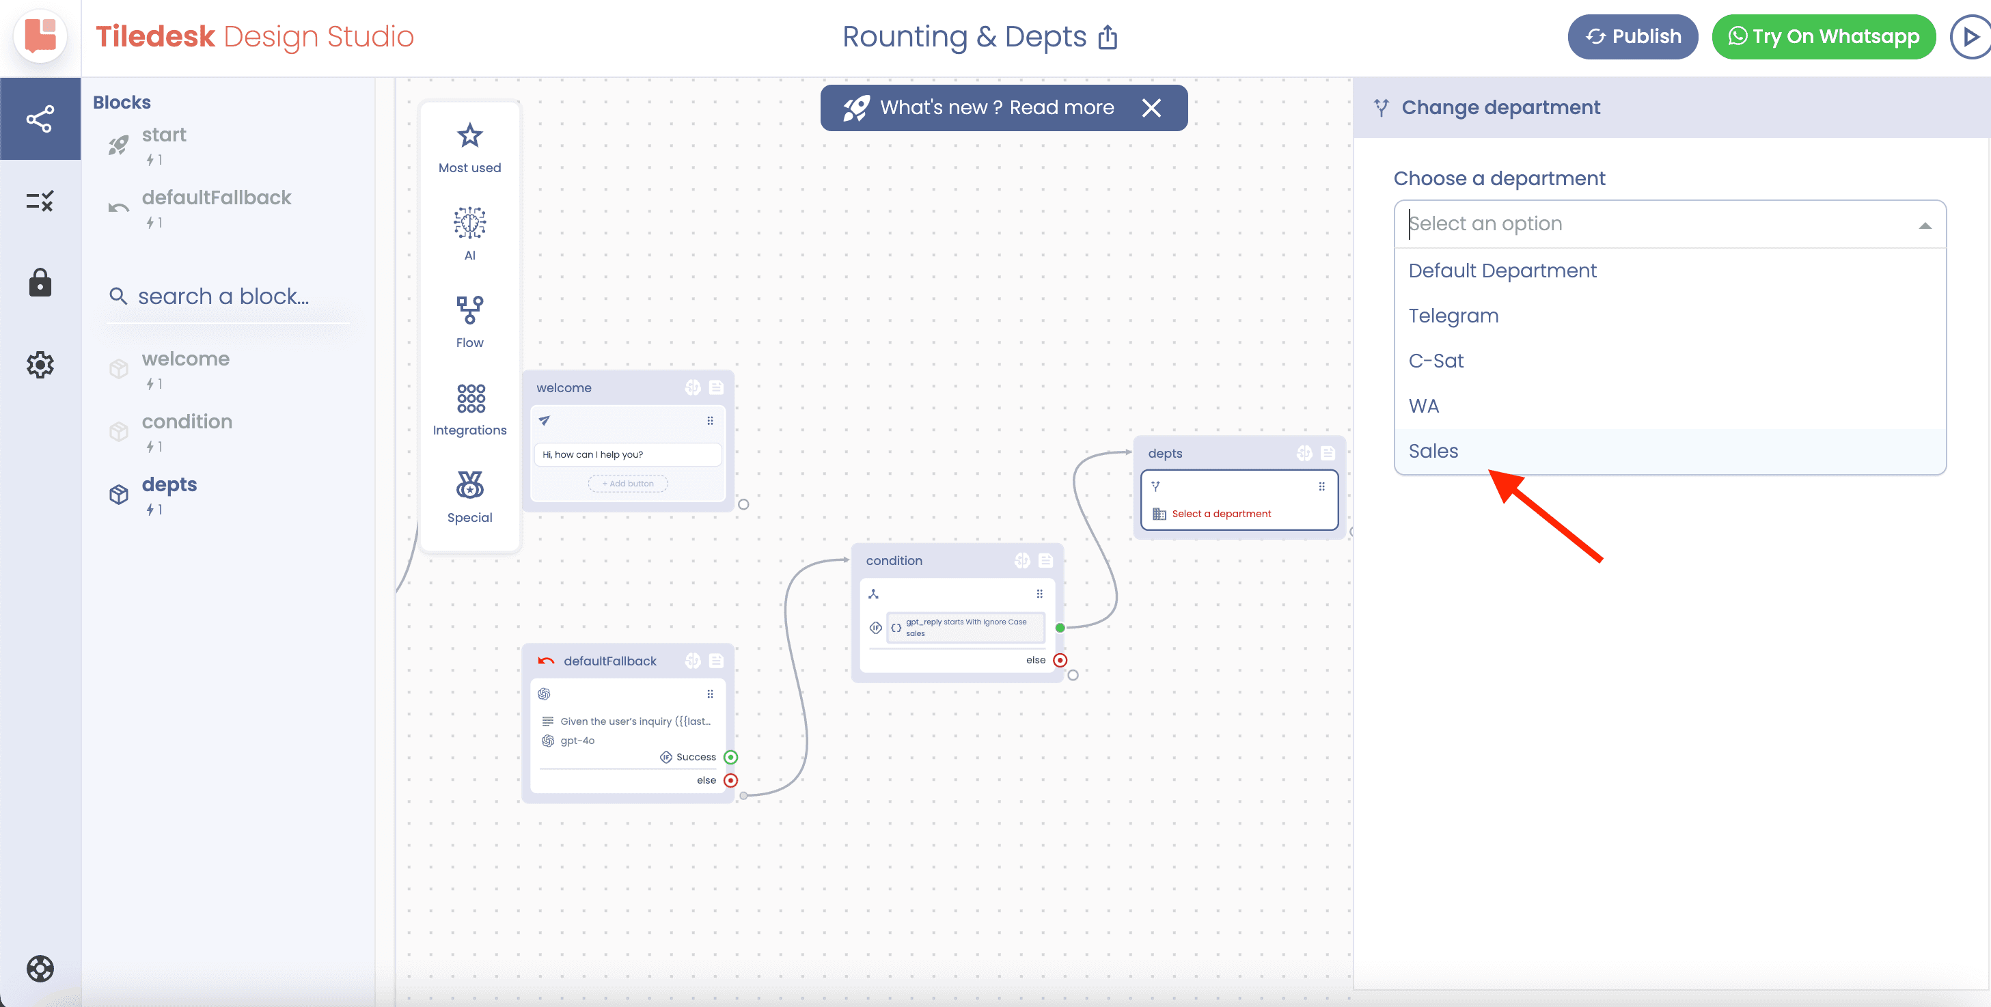1991x1007 pixels.
Task: Click the Hi, how can I help you? message
Action: [x=627, y=454]
